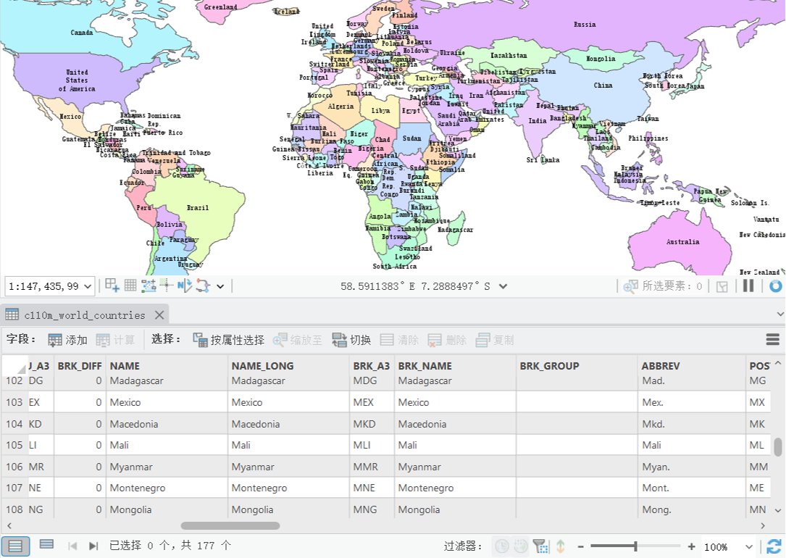Open the coordinate display dropdown
Screen dimensions: 786x558
[x=503, y=286]
